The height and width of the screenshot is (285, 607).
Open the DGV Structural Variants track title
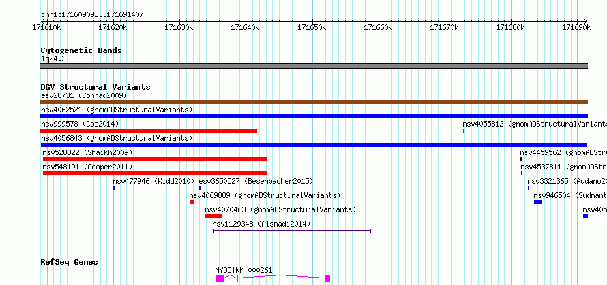pos(95,87)
